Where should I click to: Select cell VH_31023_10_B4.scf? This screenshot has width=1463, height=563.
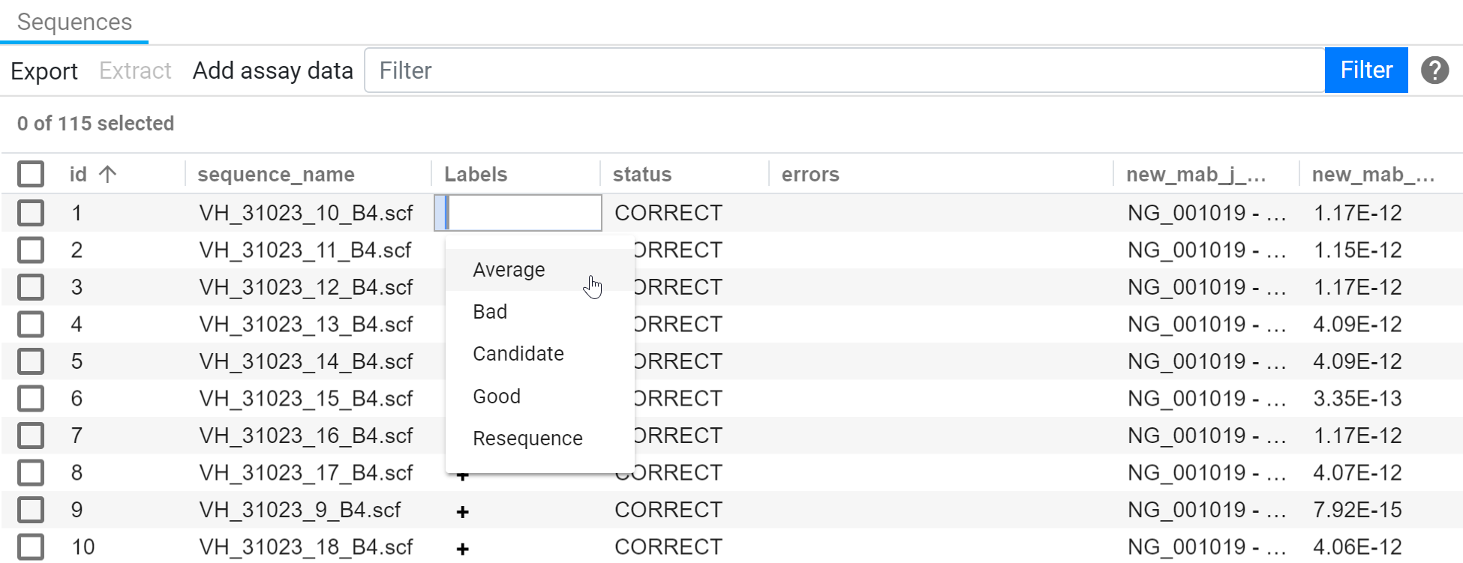click(x=306, y=213)
